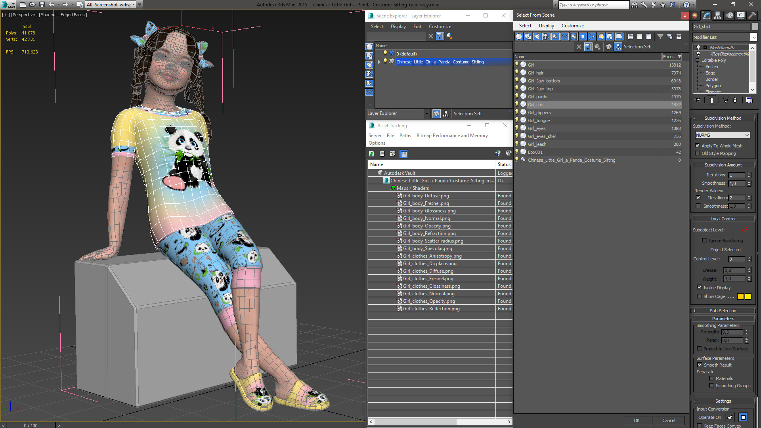
Task: Collapse the Editable Poly stack entry
Action: point(698,60)
